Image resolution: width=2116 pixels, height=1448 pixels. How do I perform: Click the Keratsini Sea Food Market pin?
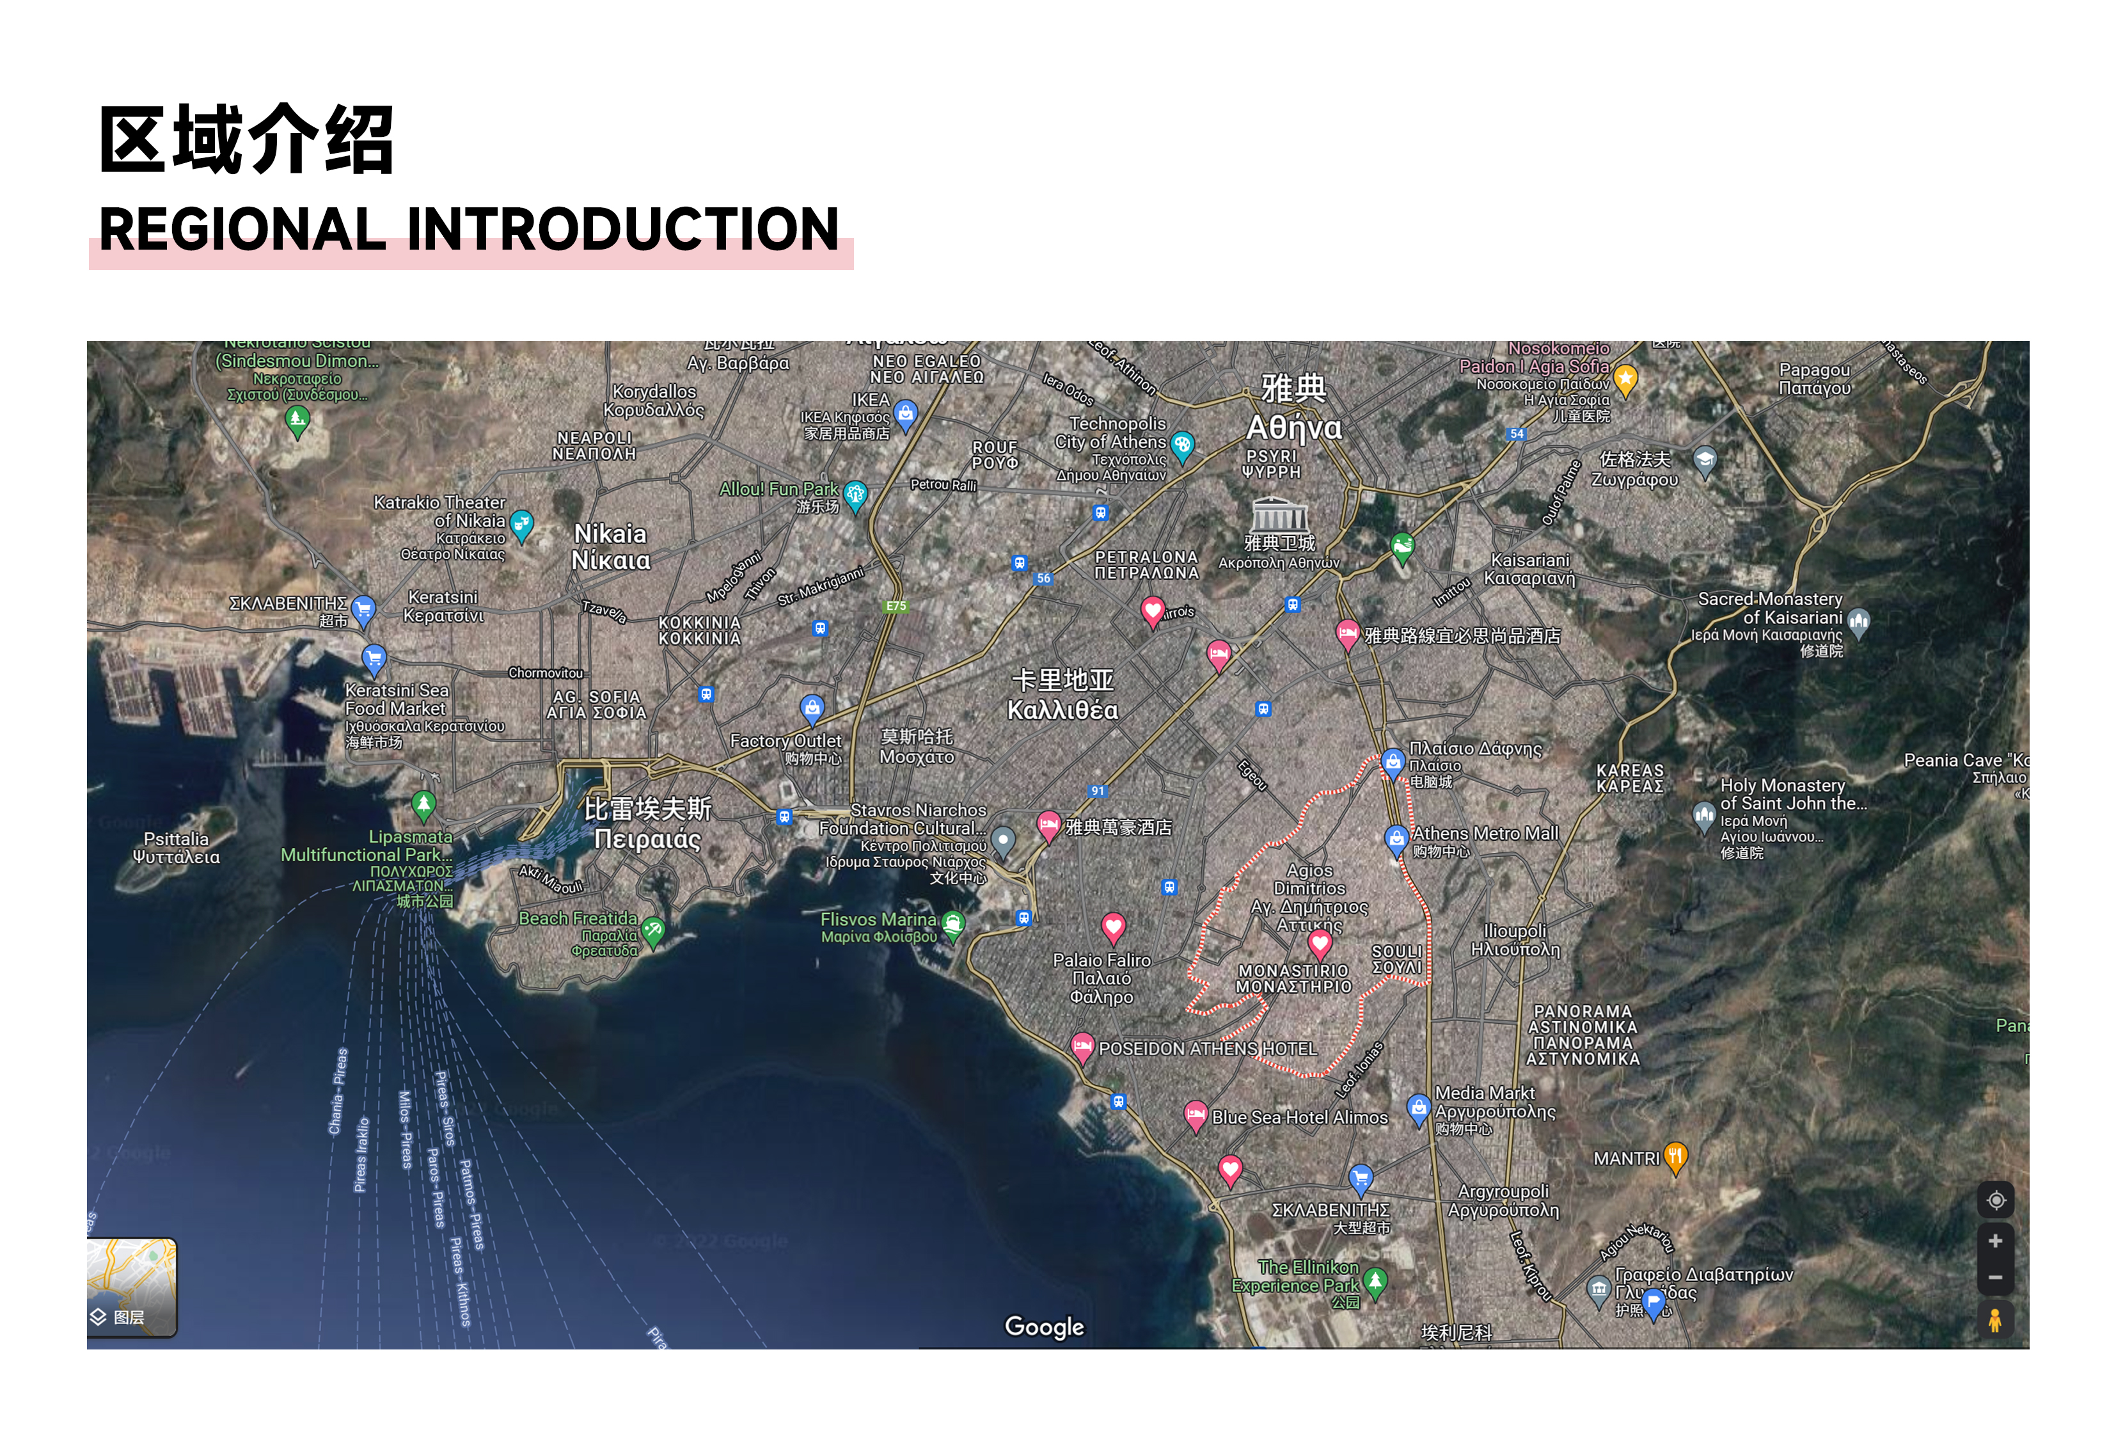pos(374,656)
